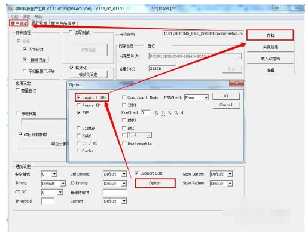
Task: Click the app icon in title bar
Action: 11,9
